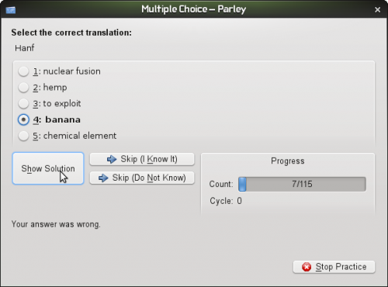Click Skip (Do Not Know) button

tap(142, 178)
